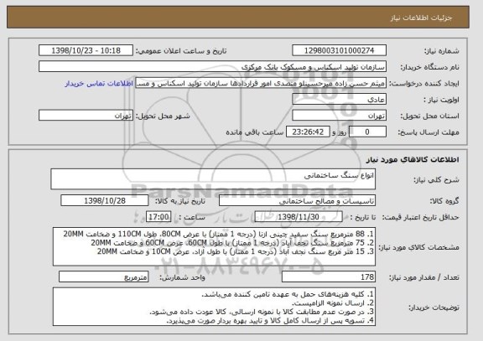Click the ایجاد کننده درخواست field
The height and width of the screenshot is (341, 483).
(x=261, y=83)
